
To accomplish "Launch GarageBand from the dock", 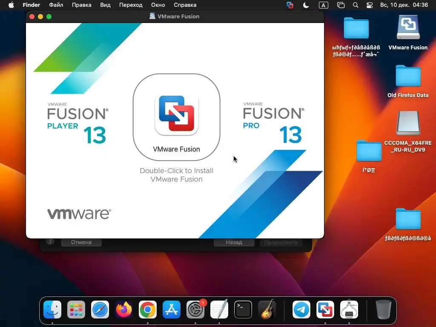I will click(267, 310).
